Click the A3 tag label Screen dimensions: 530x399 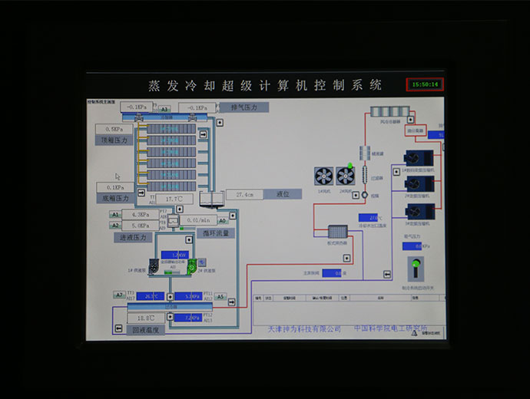click(165, 110)
